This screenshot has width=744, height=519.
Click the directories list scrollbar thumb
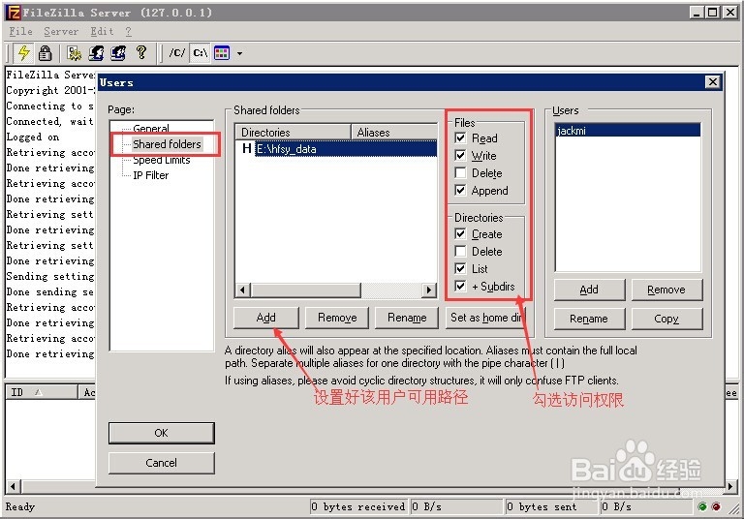(305, 290)
